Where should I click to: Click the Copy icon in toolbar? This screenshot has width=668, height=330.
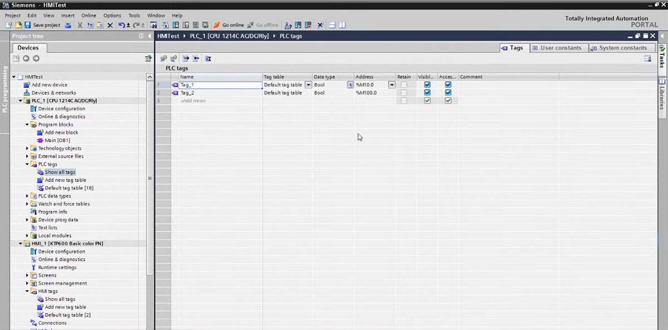90,25
